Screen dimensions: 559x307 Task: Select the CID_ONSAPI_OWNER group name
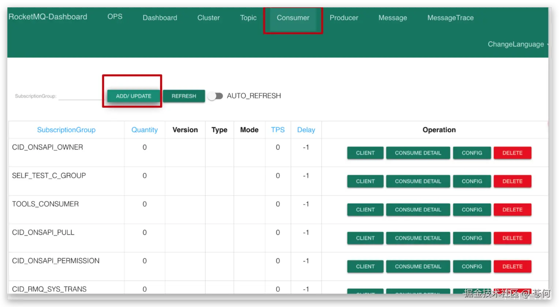48,147
